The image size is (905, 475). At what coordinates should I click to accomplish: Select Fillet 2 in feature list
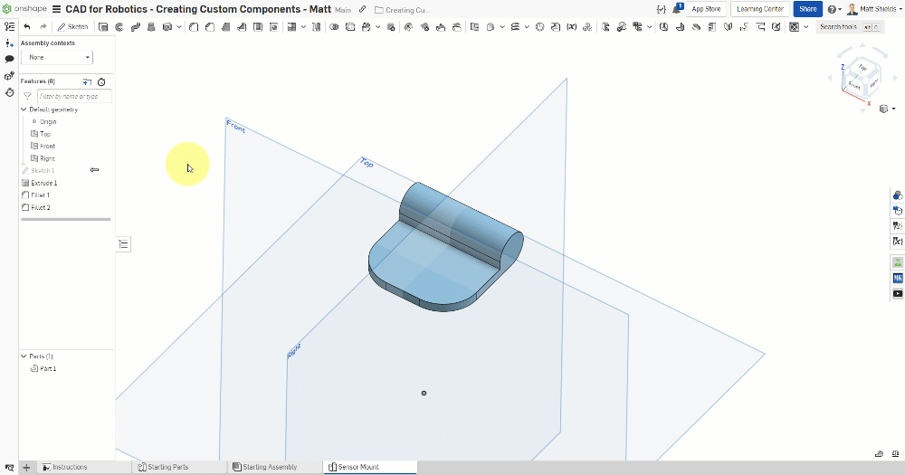pyautogui.click(x=41, y=207)
